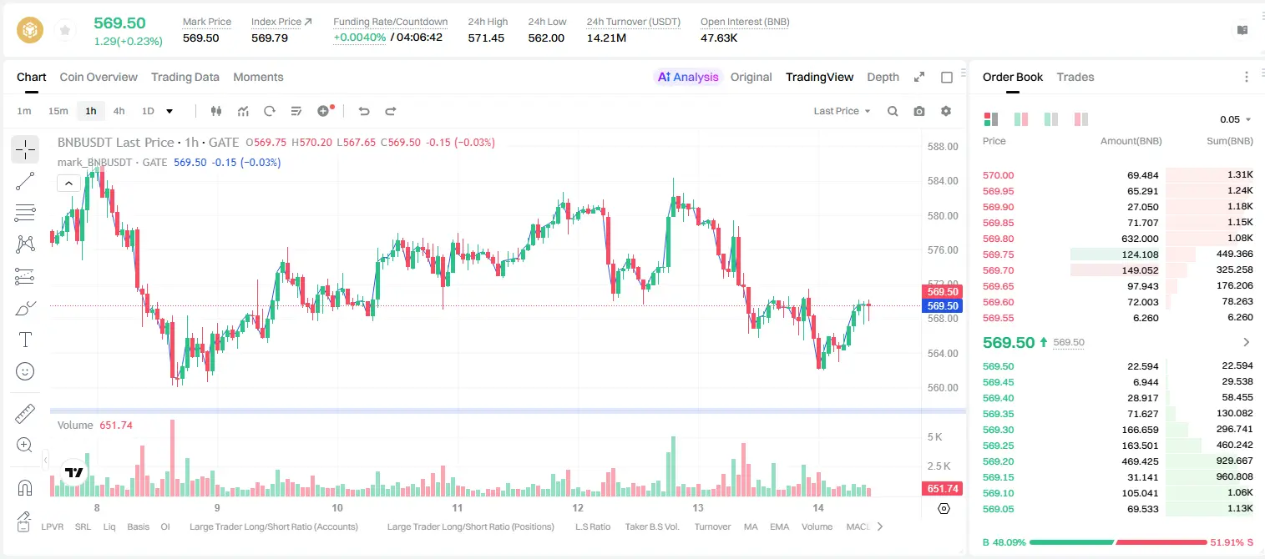The height and width of the screenshot is (559, 1265).
Task: Toggle the magnet snap mode
Action: pos(25,488)
